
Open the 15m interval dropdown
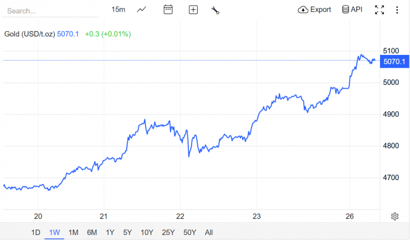[118, 9]
